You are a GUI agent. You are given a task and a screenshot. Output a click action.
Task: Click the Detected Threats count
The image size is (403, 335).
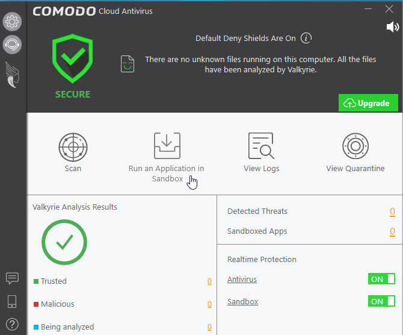click(392, 211)
